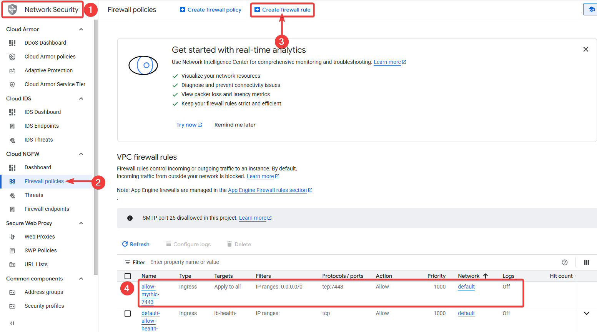This screenshot has width=597, height=332.
Task: Open Cloud Armor policies page
Action: pos(50,57)
